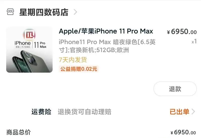Open the 运费险 shipping insurance label
This screenshot has height=138, width=201.
tap(41, 112)
